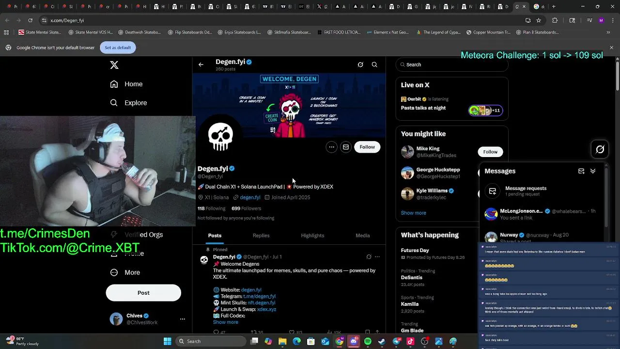The height and width of the screenshot is (349, 620).
Task: Bookmark this page with the star icon
Action: pyautogui.click(x=538, y=20)
